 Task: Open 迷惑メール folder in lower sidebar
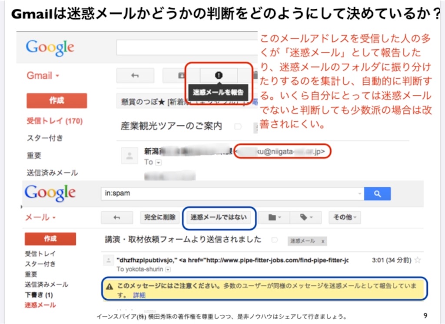pyautogui.click(x=40, y=305)
